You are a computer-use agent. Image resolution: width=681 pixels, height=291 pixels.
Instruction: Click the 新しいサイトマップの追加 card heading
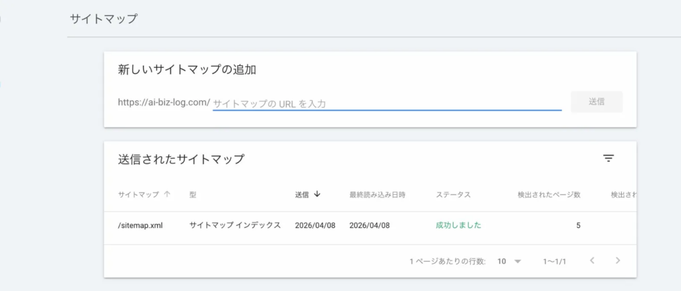(187, 69)
